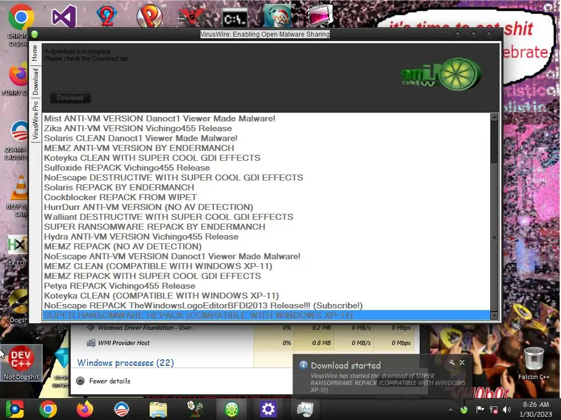561x420 pixels.
Task: Switch to Task Manager taskbar button
Action: coord(305,409)
